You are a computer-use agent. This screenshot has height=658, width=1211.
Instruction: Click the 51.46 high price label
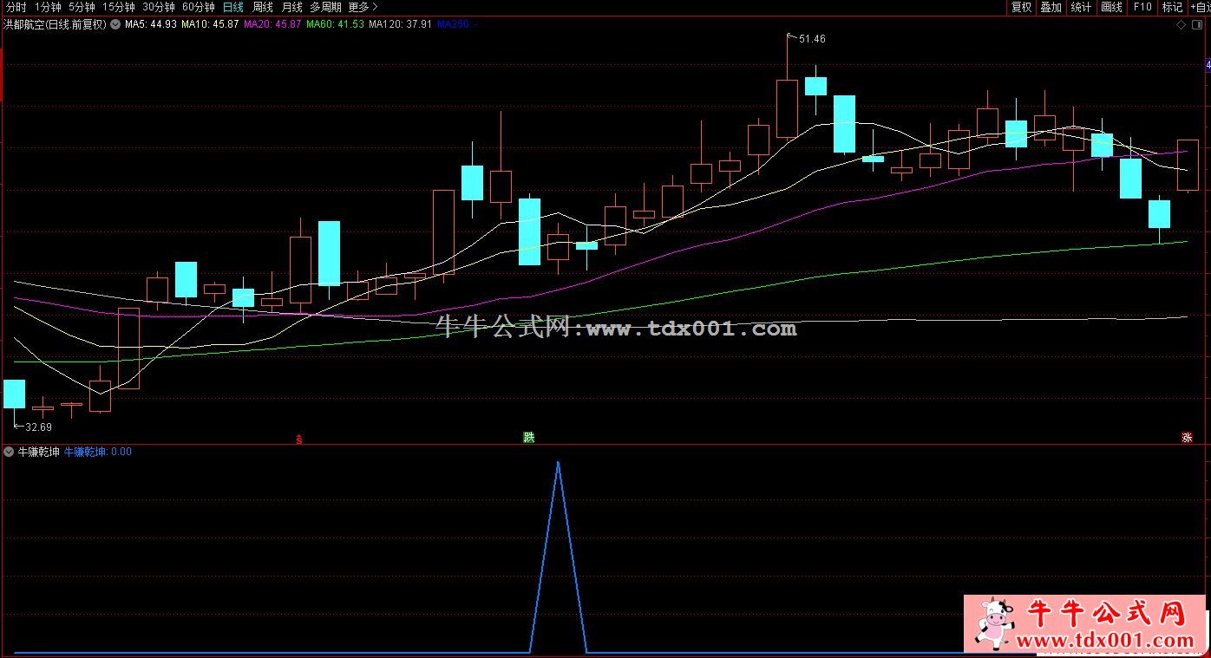point(812,39)
